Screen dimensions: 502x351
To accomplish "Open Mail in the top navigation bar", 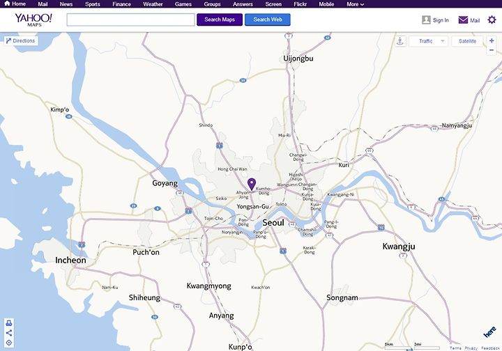I will 43,4.
